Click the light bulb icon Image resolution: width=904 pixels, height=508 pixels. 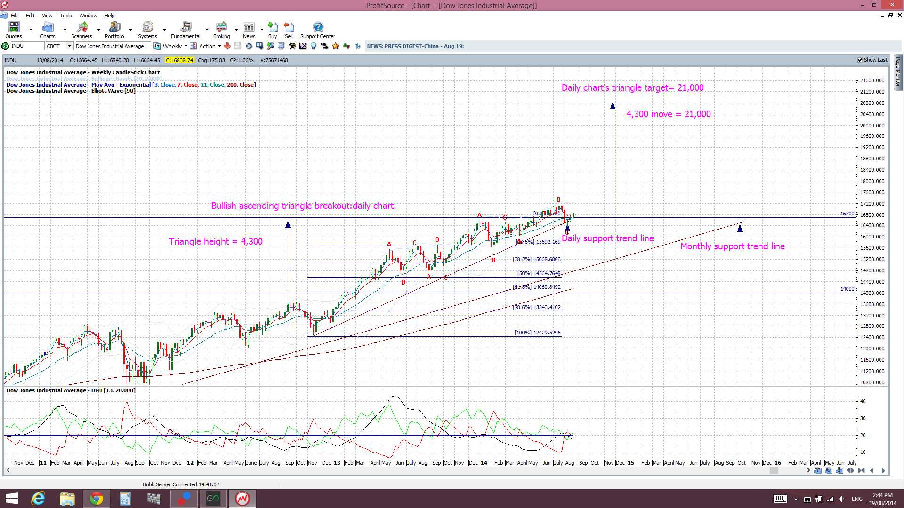[x=314, y=46]
